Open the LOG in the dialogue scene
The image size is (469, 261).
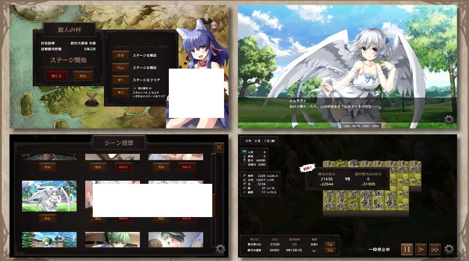point(346,126)
